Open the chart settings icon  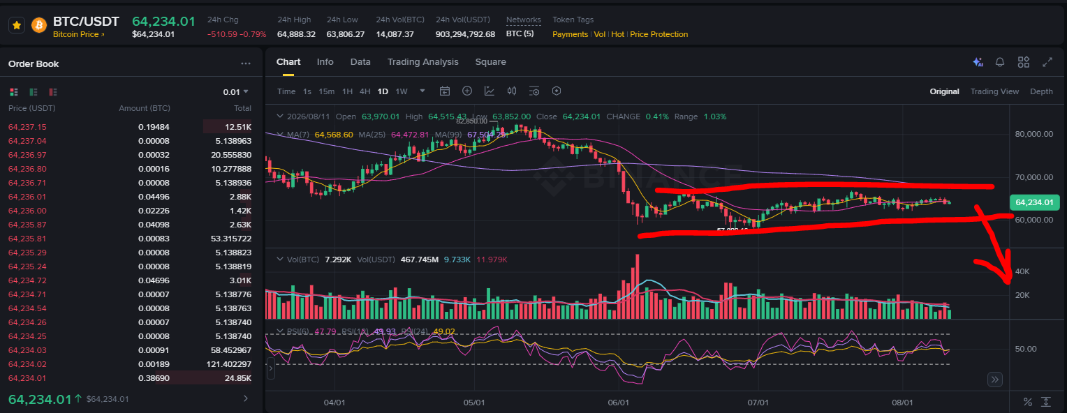(x=534, y=91)
